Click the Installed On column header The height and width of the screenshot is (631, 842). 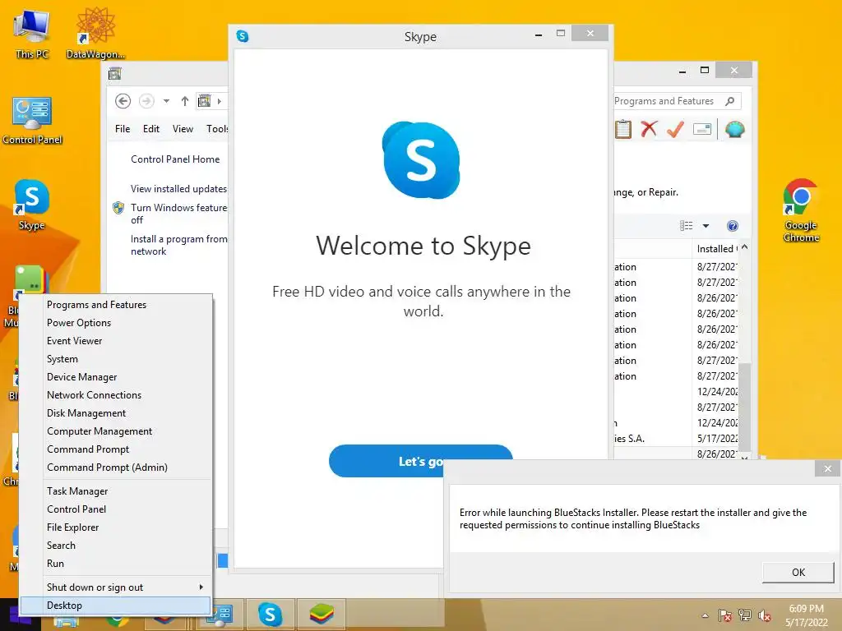click(717, 249)
